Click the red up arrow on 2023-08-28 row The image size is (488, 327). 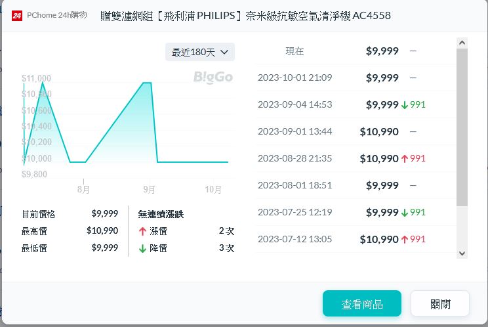(x=405, y=158)
